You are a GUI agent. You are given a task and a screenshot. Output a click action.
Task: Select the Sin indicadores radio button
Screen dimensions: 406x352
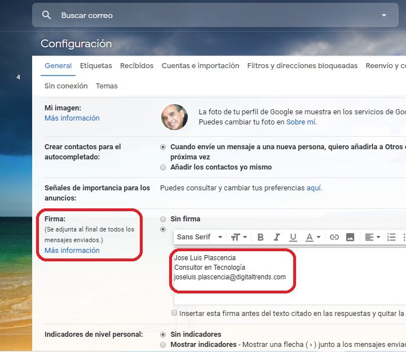[163, 335]
